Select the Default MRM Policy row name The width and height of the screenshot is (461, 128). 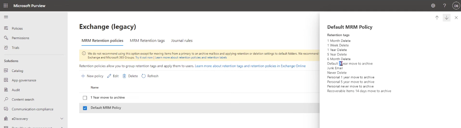point(106,108)
